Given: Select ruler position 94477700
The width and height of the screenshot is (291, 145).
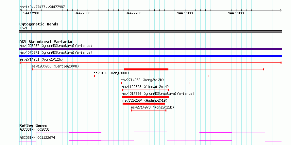Looking at the screenshot, I should pyautogui.click(x=134, y=13).
